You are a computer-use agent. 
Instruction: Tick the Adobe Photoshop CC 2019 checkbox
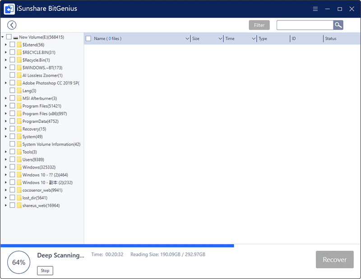(x=12, y=83)
